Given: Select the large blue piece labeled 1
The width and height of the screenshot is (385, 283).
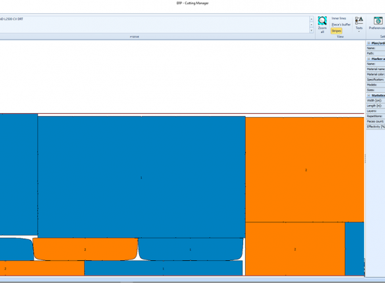Looking at the screenshot, I should tap(141, 177).
